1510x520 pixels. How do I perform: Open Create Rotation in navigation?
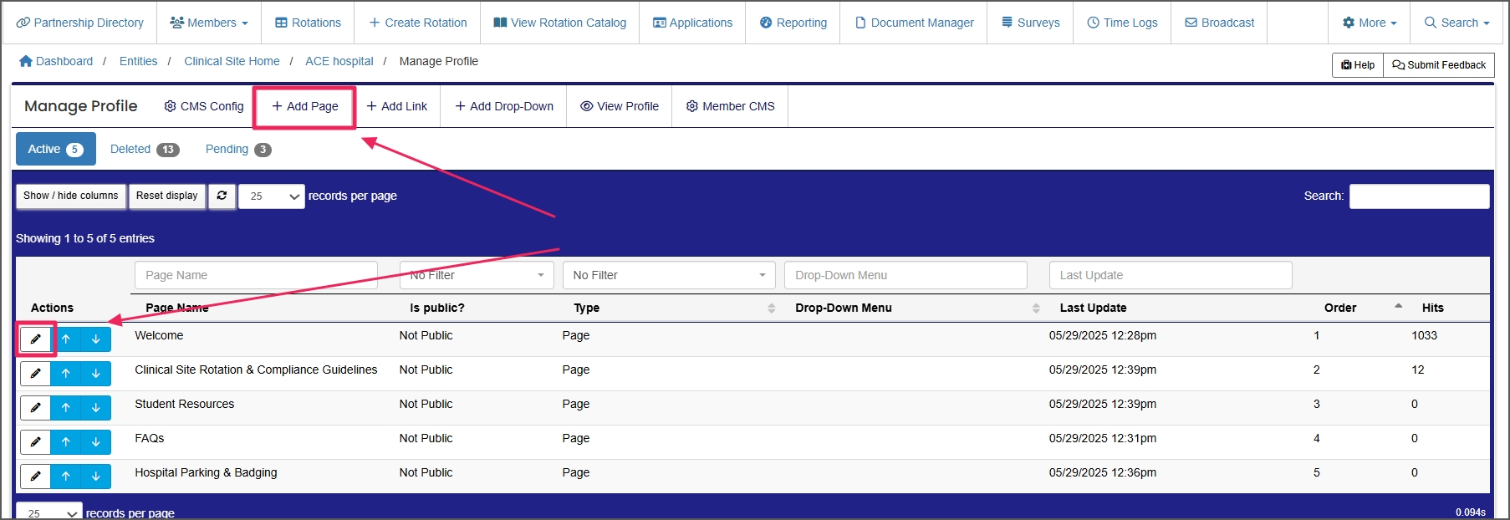tap(417, 23)
